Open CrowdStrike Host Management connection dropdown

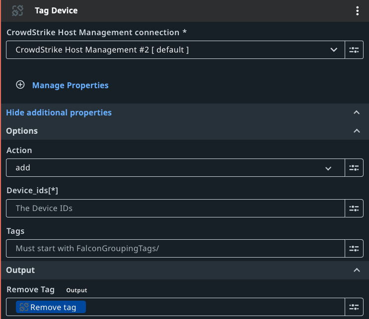coord(175,50)
